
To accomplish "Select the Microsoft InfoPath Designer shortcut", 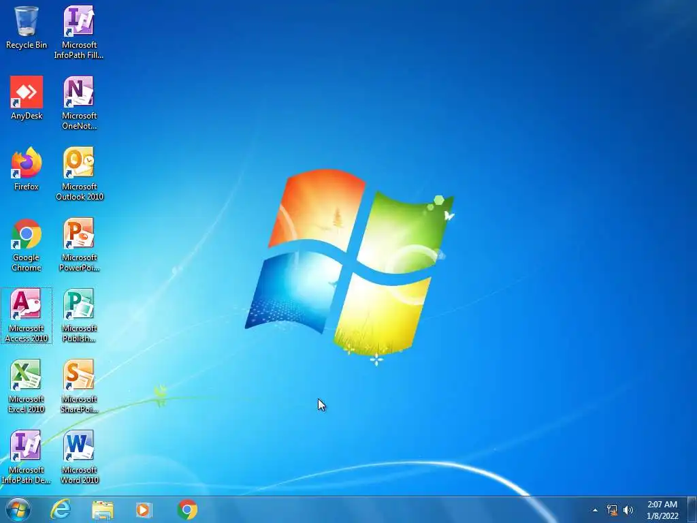I will (27, 457).
